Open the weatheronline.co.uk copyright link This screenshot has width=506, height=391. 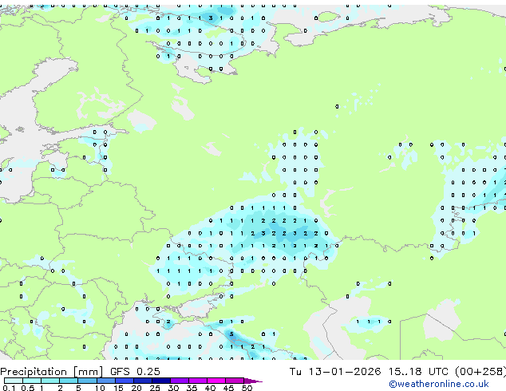439,384
